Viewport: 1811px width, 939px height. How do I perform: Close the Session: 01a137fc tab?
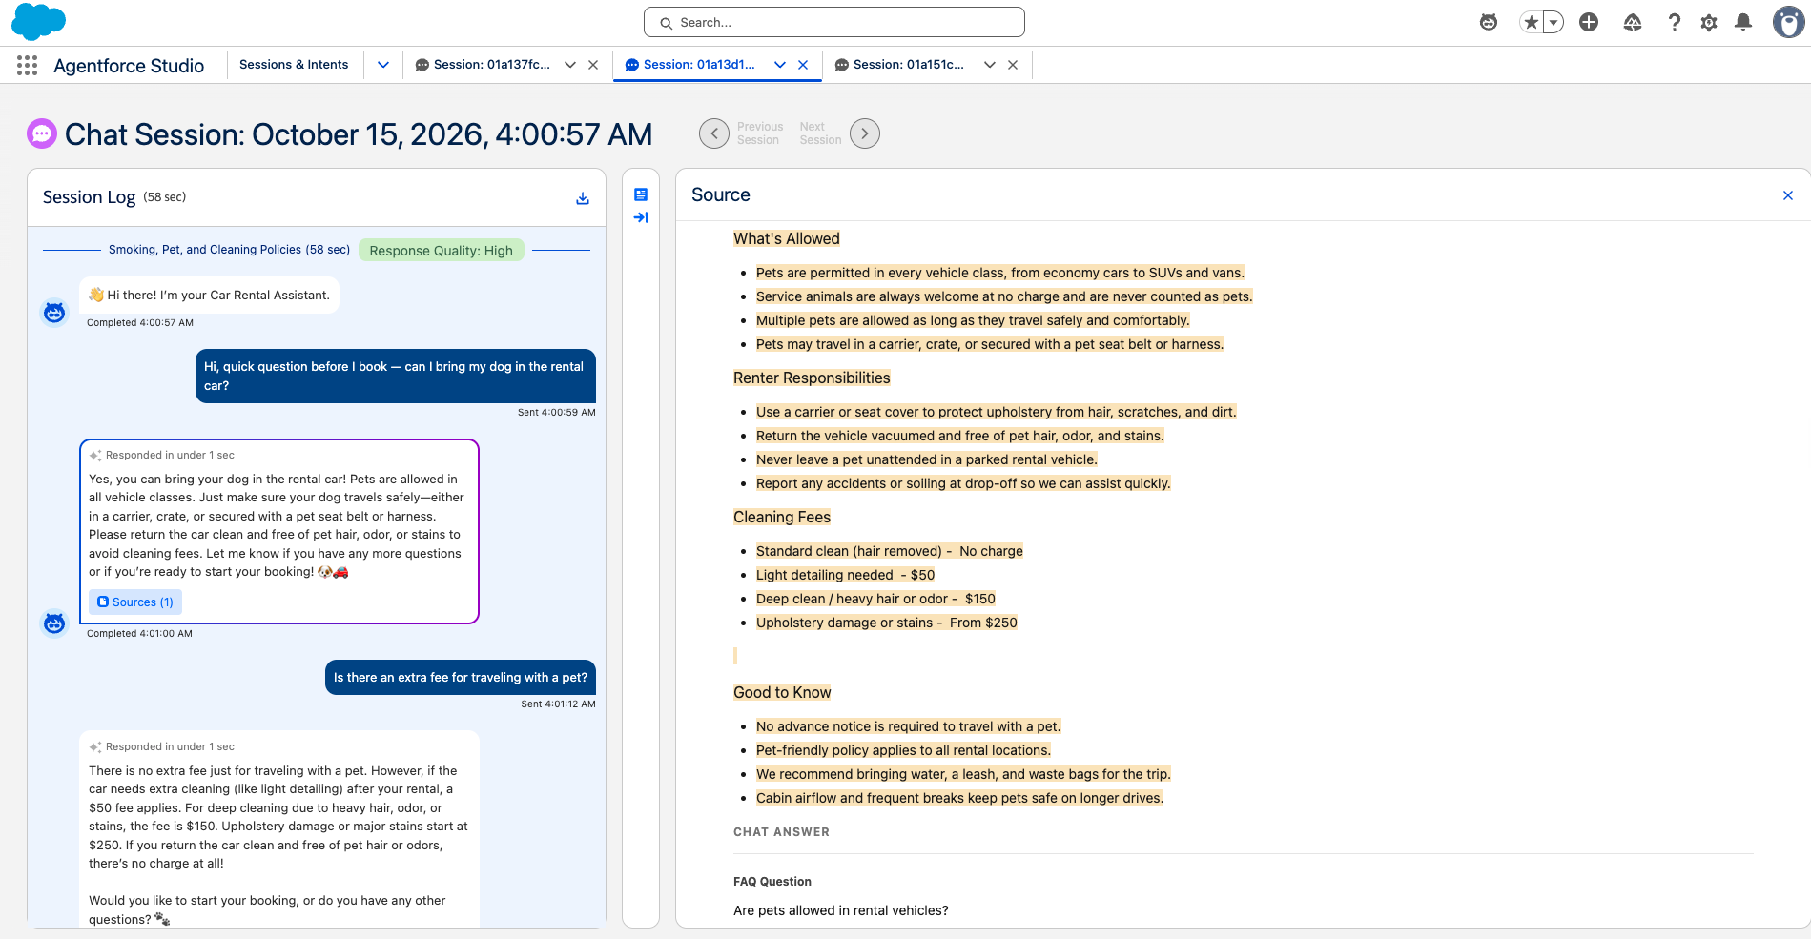pyautogui.click(x=593, y=65)
